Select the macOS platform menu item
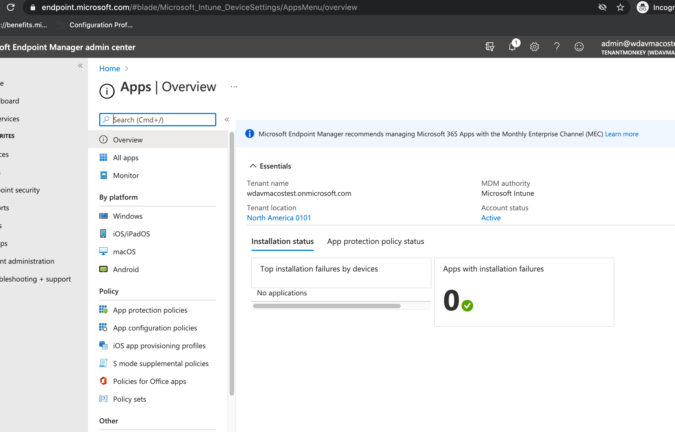Viewport: 675px width, 432px height. [158, 252]
